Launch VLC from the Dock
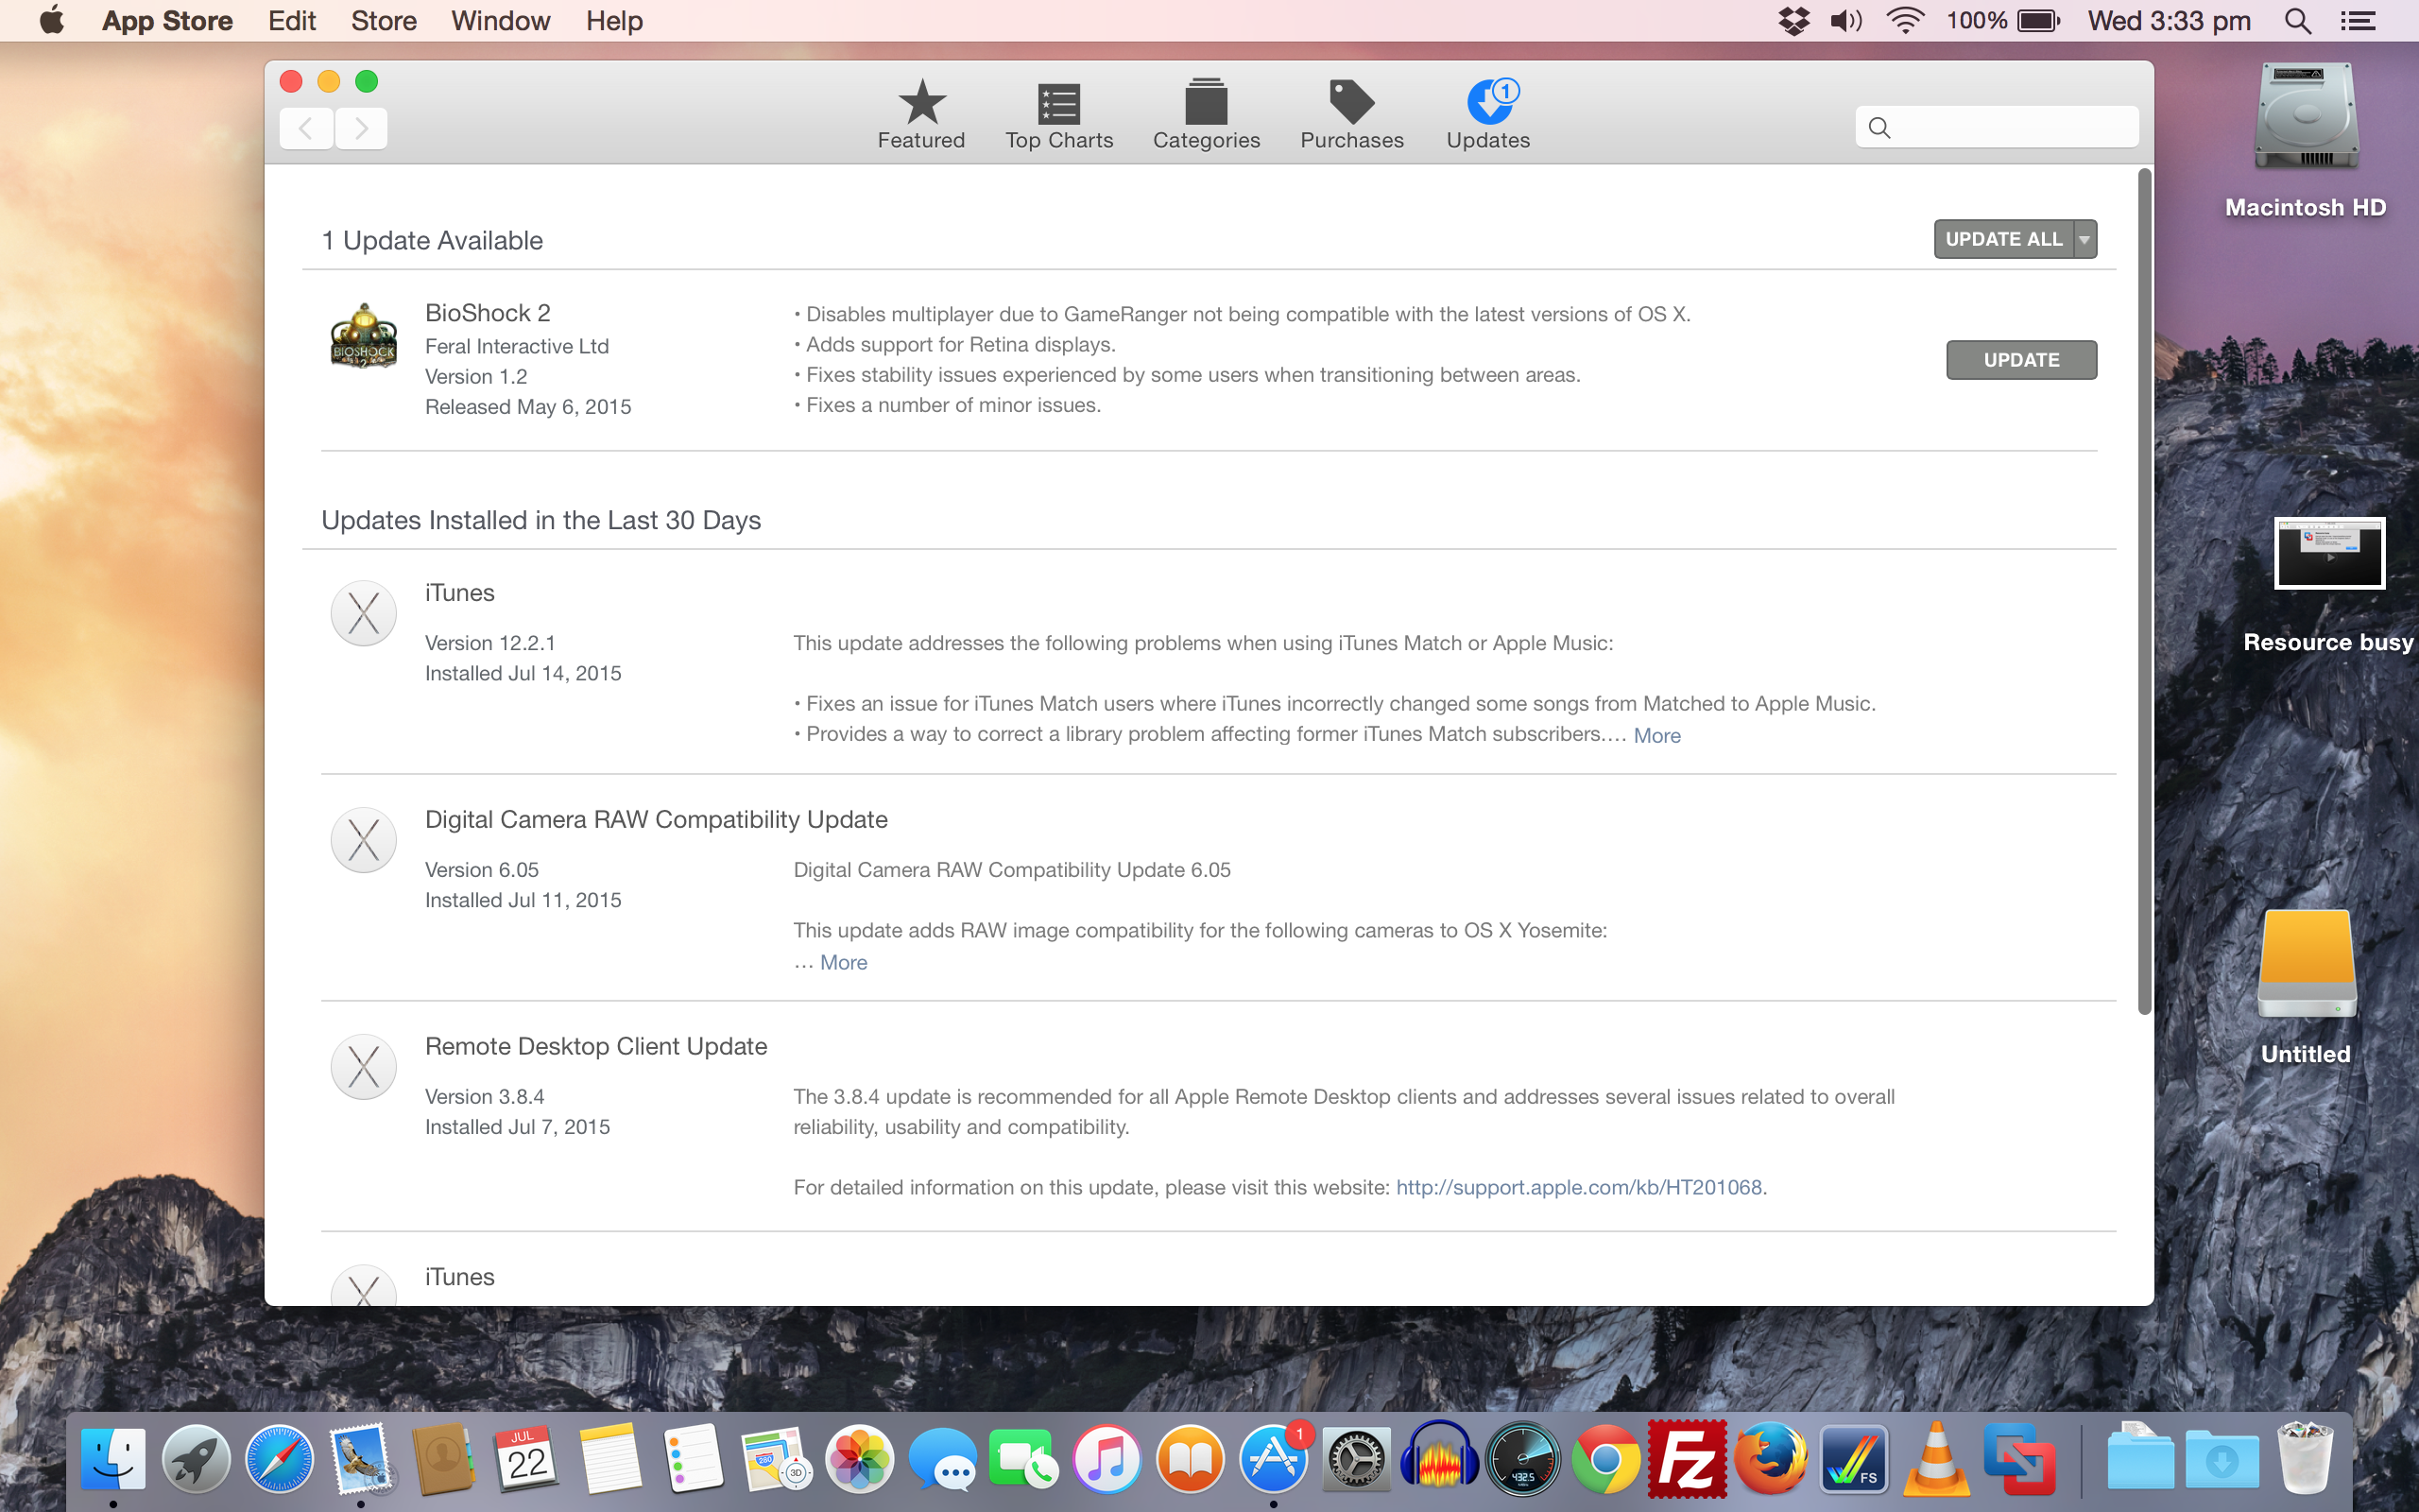 [1936, 1458]
